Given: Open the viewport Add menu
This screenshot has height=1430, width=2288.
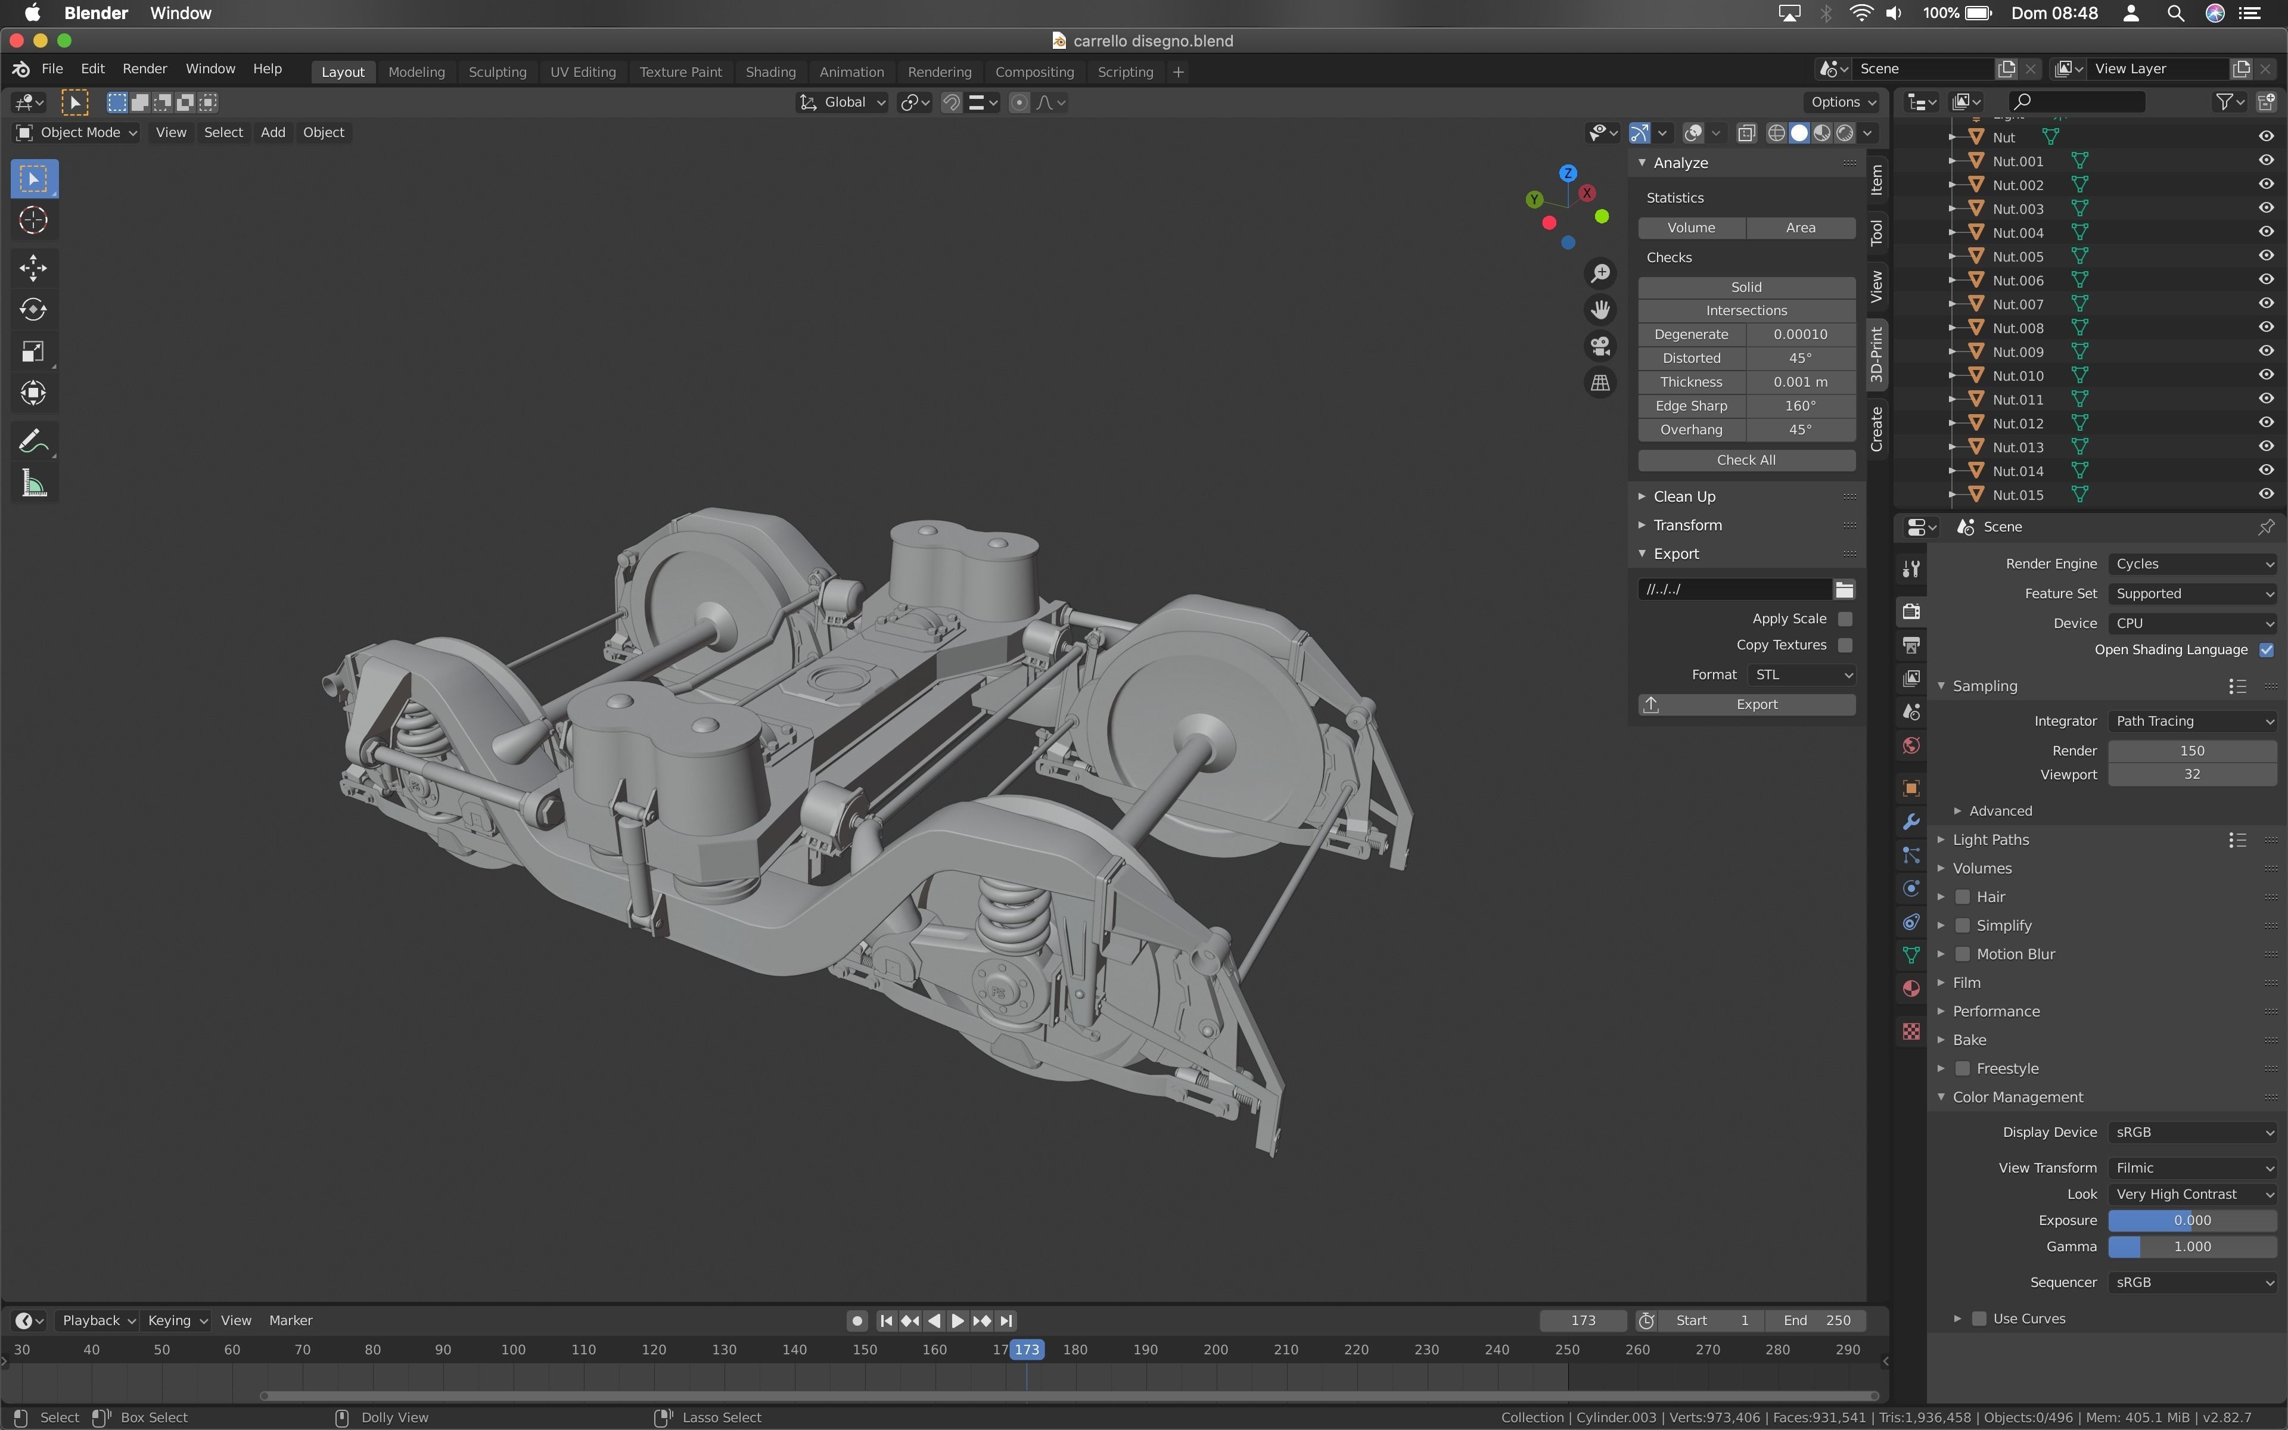Looking at the screenshot, I should [273, 132].
